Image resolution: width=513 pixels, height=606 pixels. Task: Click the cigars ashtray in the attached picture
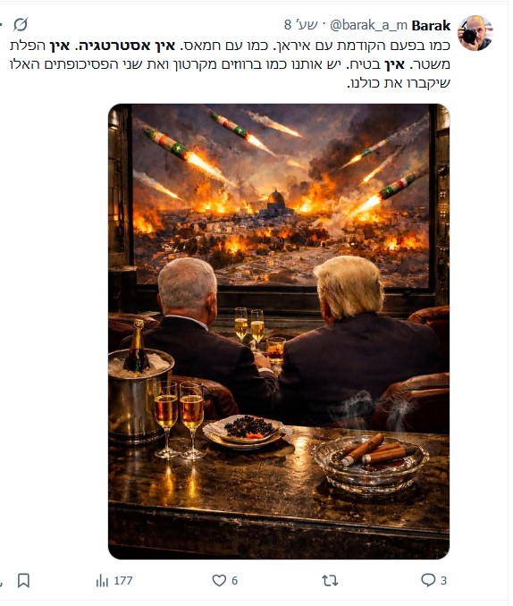(x=370, y=464)
